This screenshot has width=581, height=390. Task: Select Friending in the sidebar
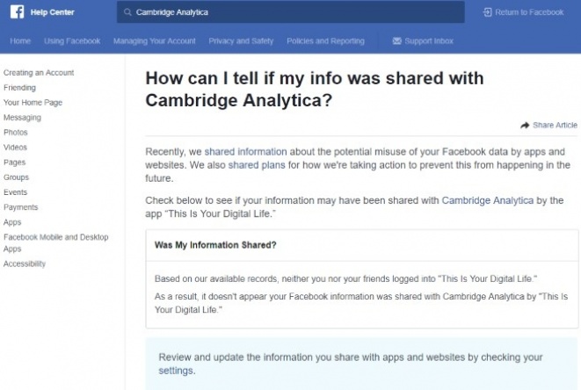(19, 88)
